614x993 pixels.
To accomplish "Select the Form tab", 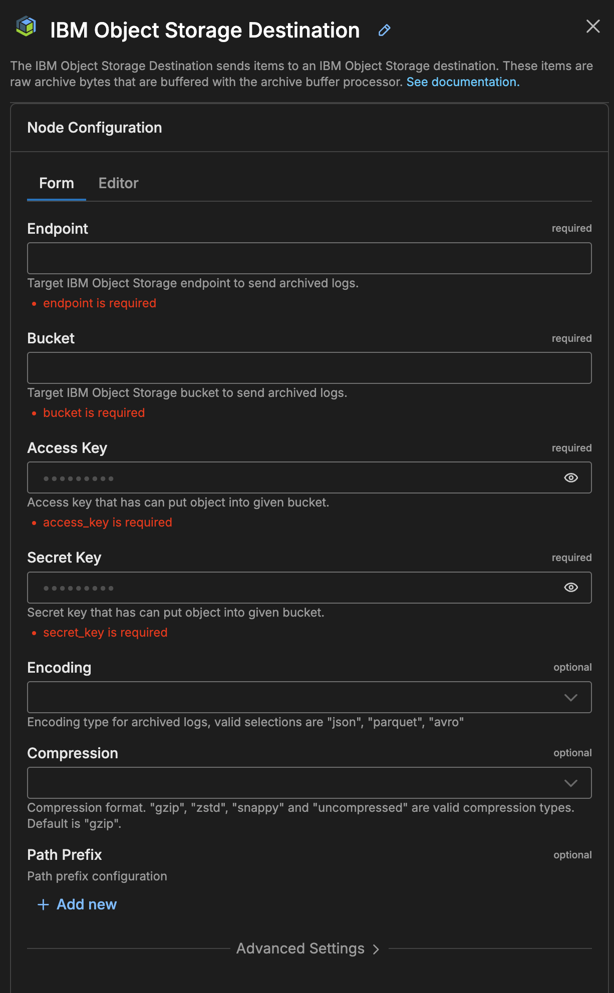I will (x=57, y=183).
